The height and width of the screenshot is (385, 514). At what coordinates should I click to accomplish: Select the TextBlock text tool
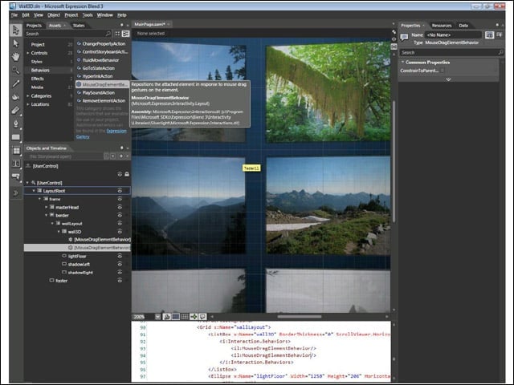(15, 164)
